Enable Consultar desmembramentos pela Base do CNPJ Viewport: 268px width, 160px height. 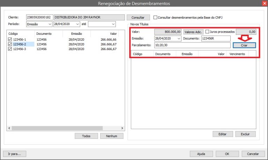click(x=155, y=17)
